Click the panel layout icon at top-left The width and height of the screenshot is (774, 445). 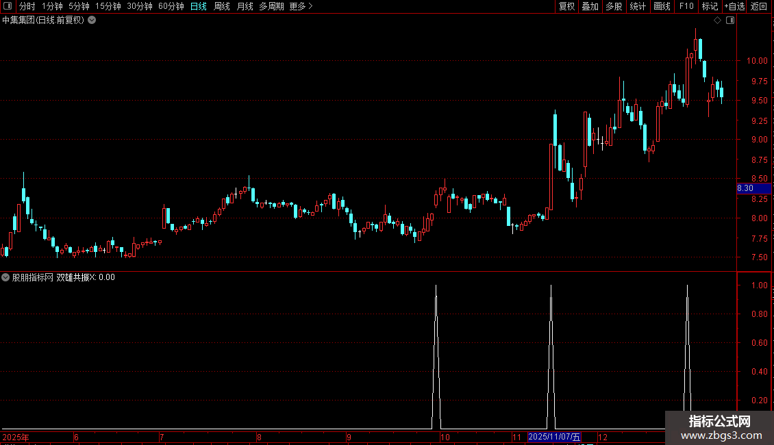click(x=8, y=6)
